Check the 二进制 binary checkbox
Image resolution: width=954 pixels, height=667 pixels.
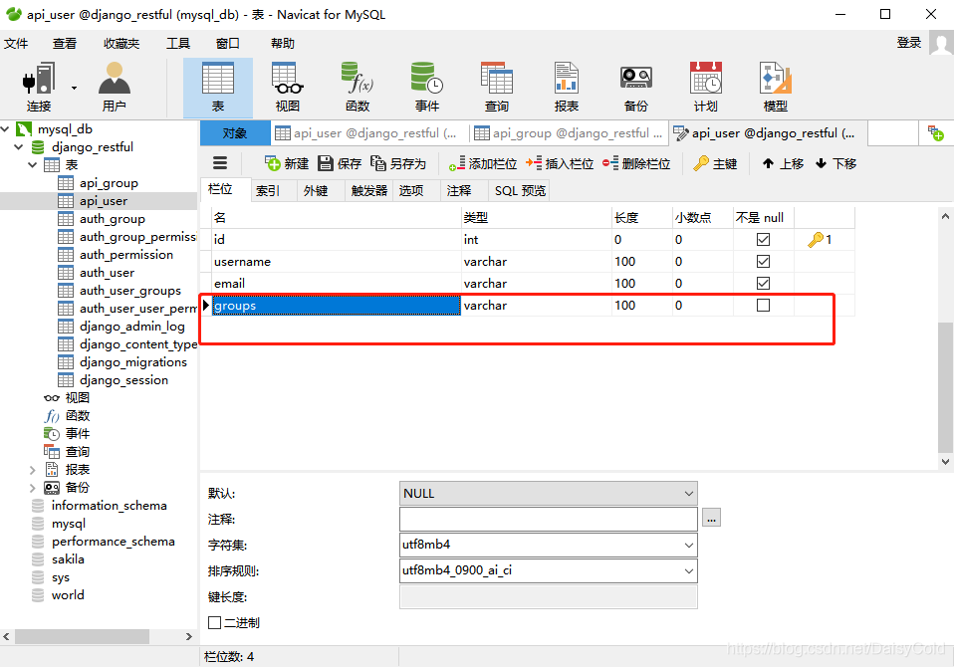point(214,622)
